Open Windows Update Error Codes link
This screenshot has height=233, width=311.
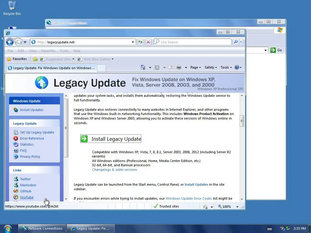pyautogui.click(x=189, y=198)
